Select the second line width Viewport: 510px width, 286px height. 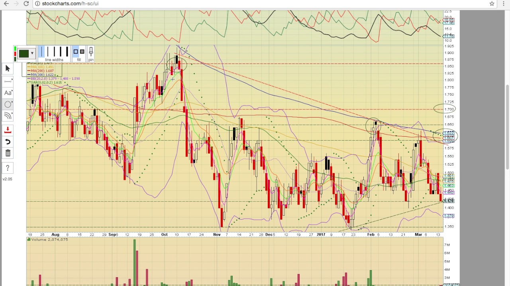(x=47, y=52)
